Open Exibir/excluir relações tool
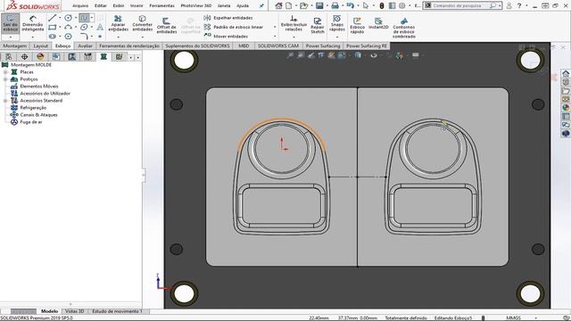The image size is (571, 321). 294,23
